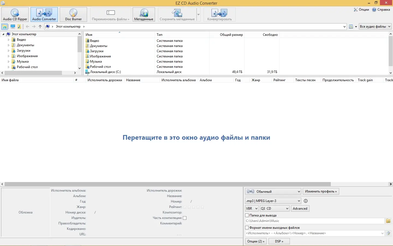Click the Изменить профиль button
The height and width of the screenshot is (246, 393).
tap(321, 191)
